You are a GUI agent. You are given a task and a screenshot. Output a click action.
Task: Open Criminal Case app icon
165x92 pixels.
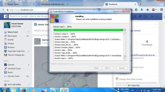[5, 68]
